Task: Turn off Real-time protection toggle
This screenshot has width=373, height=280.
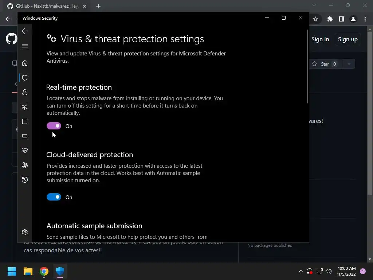Action: 54,126
